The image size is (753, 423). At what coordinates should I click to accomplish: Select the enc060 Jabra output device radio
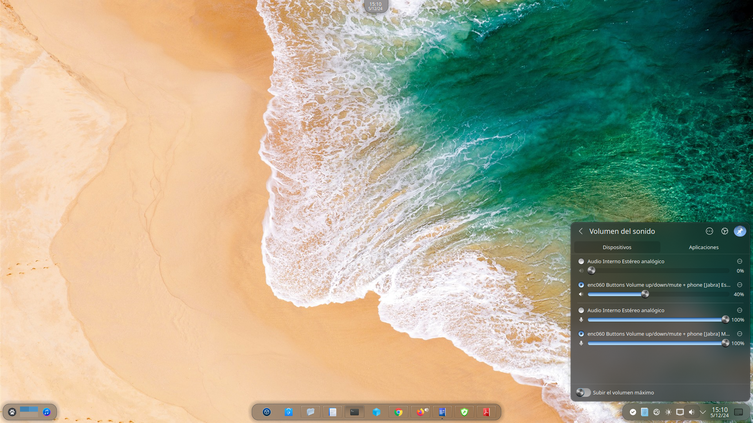(581, 285)
